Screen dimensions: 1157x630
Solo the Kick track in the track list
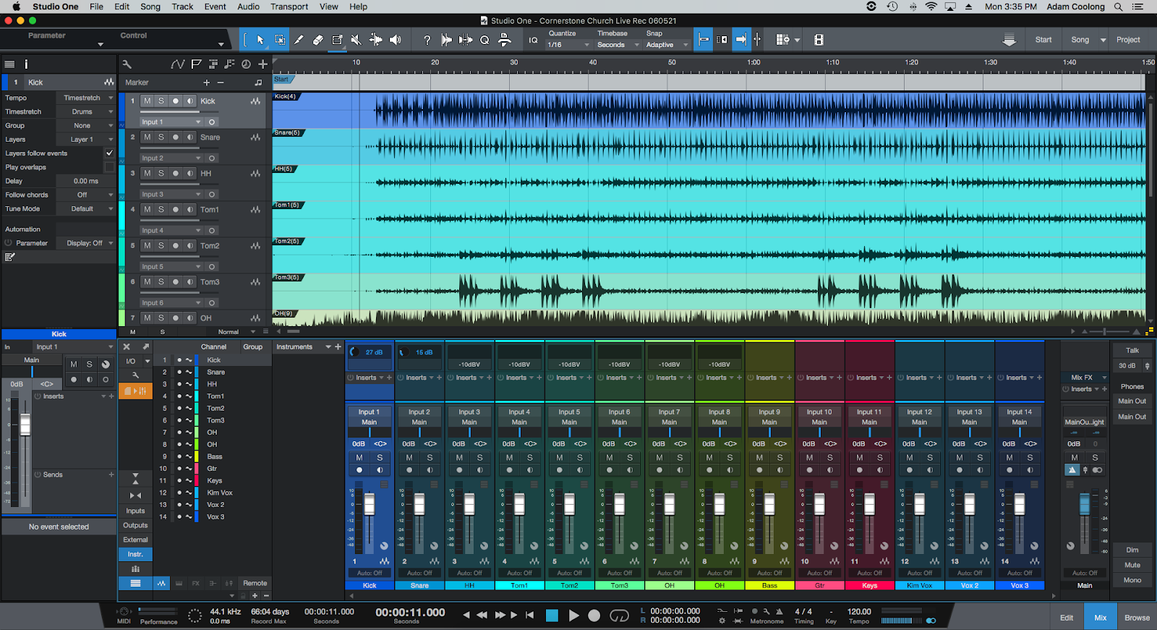[161, 101]
